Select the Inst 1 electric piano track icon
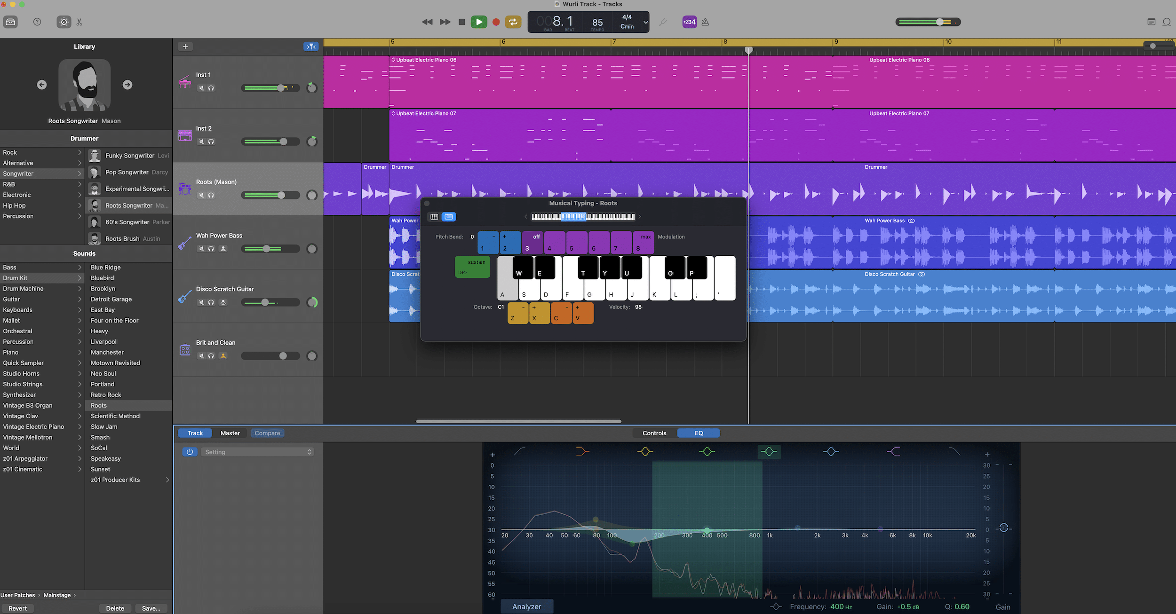The image size is (1176, 614). tap(185, 83)
